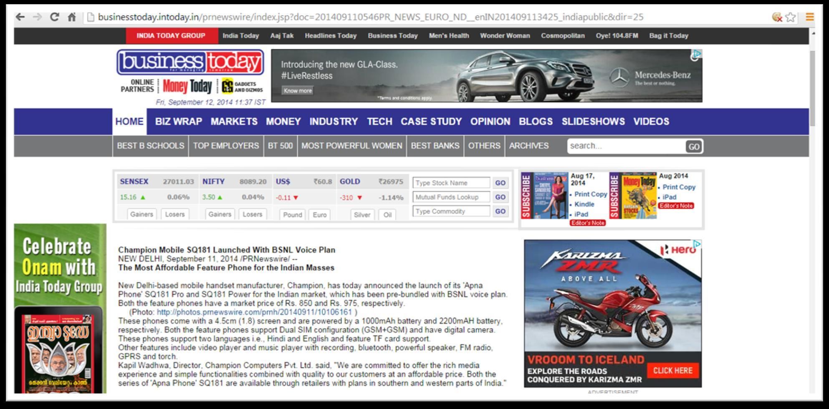The width and height of the screenshot is (829, 409).
Task: Click Gainers button under SENSEX
Action: tap(142, 214)
